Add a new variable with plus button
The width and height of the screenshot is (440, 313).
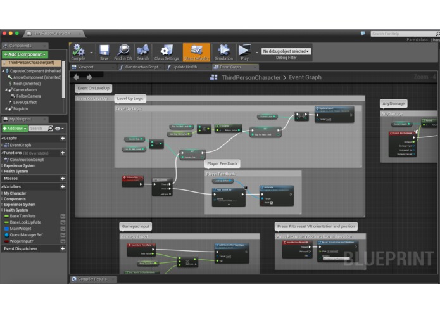[63, 186]
